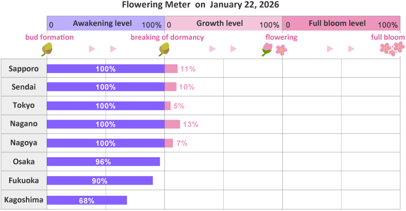Click the first arrow after dormancy bud
This screenshot has width=406, height=211.
pos(212,49)
